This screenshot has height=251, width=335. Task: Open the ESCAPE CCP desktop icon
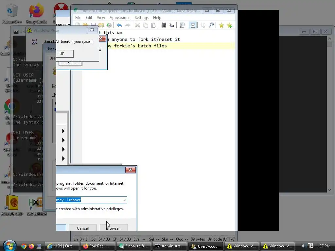point(12,205)
